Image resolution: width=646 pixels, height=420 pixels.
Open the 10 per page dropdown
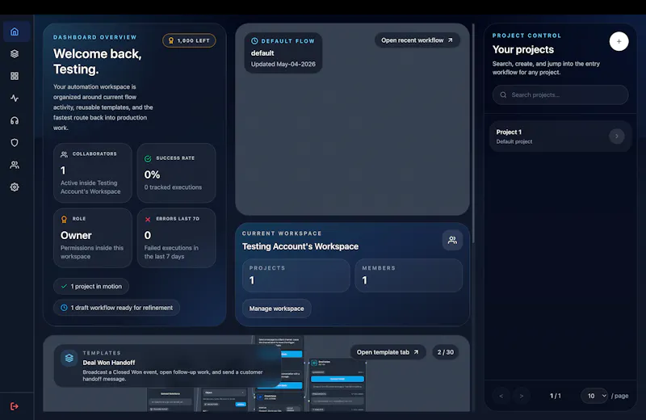[x=594, y=396]
